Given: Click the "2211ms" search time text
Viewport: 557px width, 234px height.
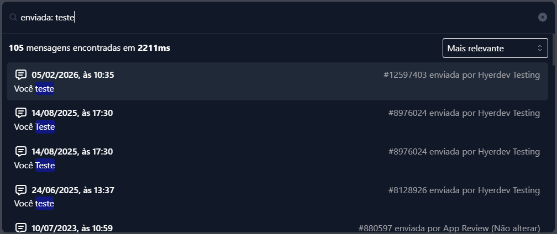Looking at the screenshot, I should pos(154,48).
